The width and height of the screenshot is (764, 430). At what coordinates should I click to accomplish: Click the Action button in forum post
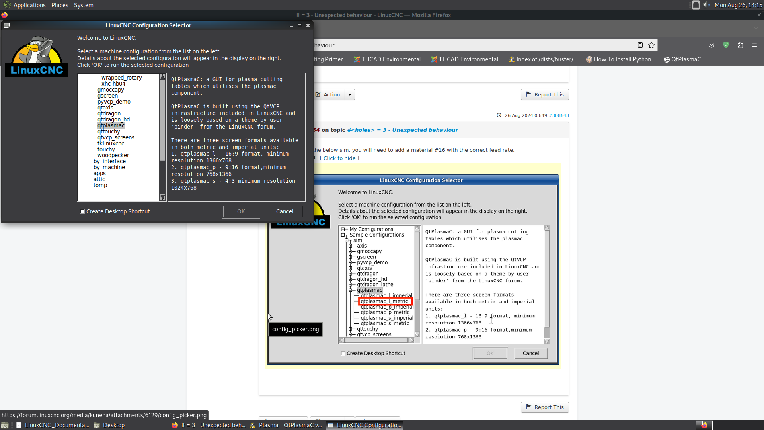pyautogui.click(x=328, y=94)
